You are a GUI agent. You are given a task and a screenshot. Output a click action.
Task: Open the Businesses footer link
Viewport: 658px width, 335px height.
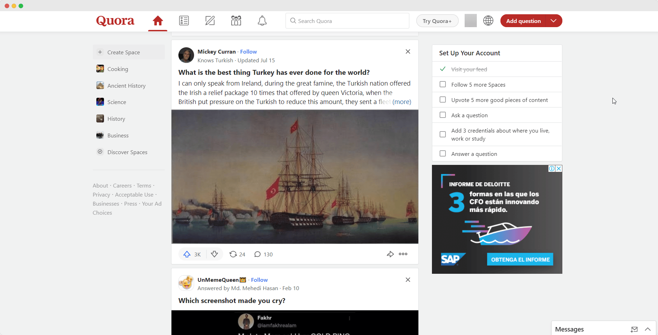click(x=106, y=204)
